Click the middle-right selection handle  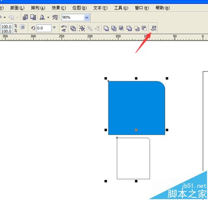point(167,130)
